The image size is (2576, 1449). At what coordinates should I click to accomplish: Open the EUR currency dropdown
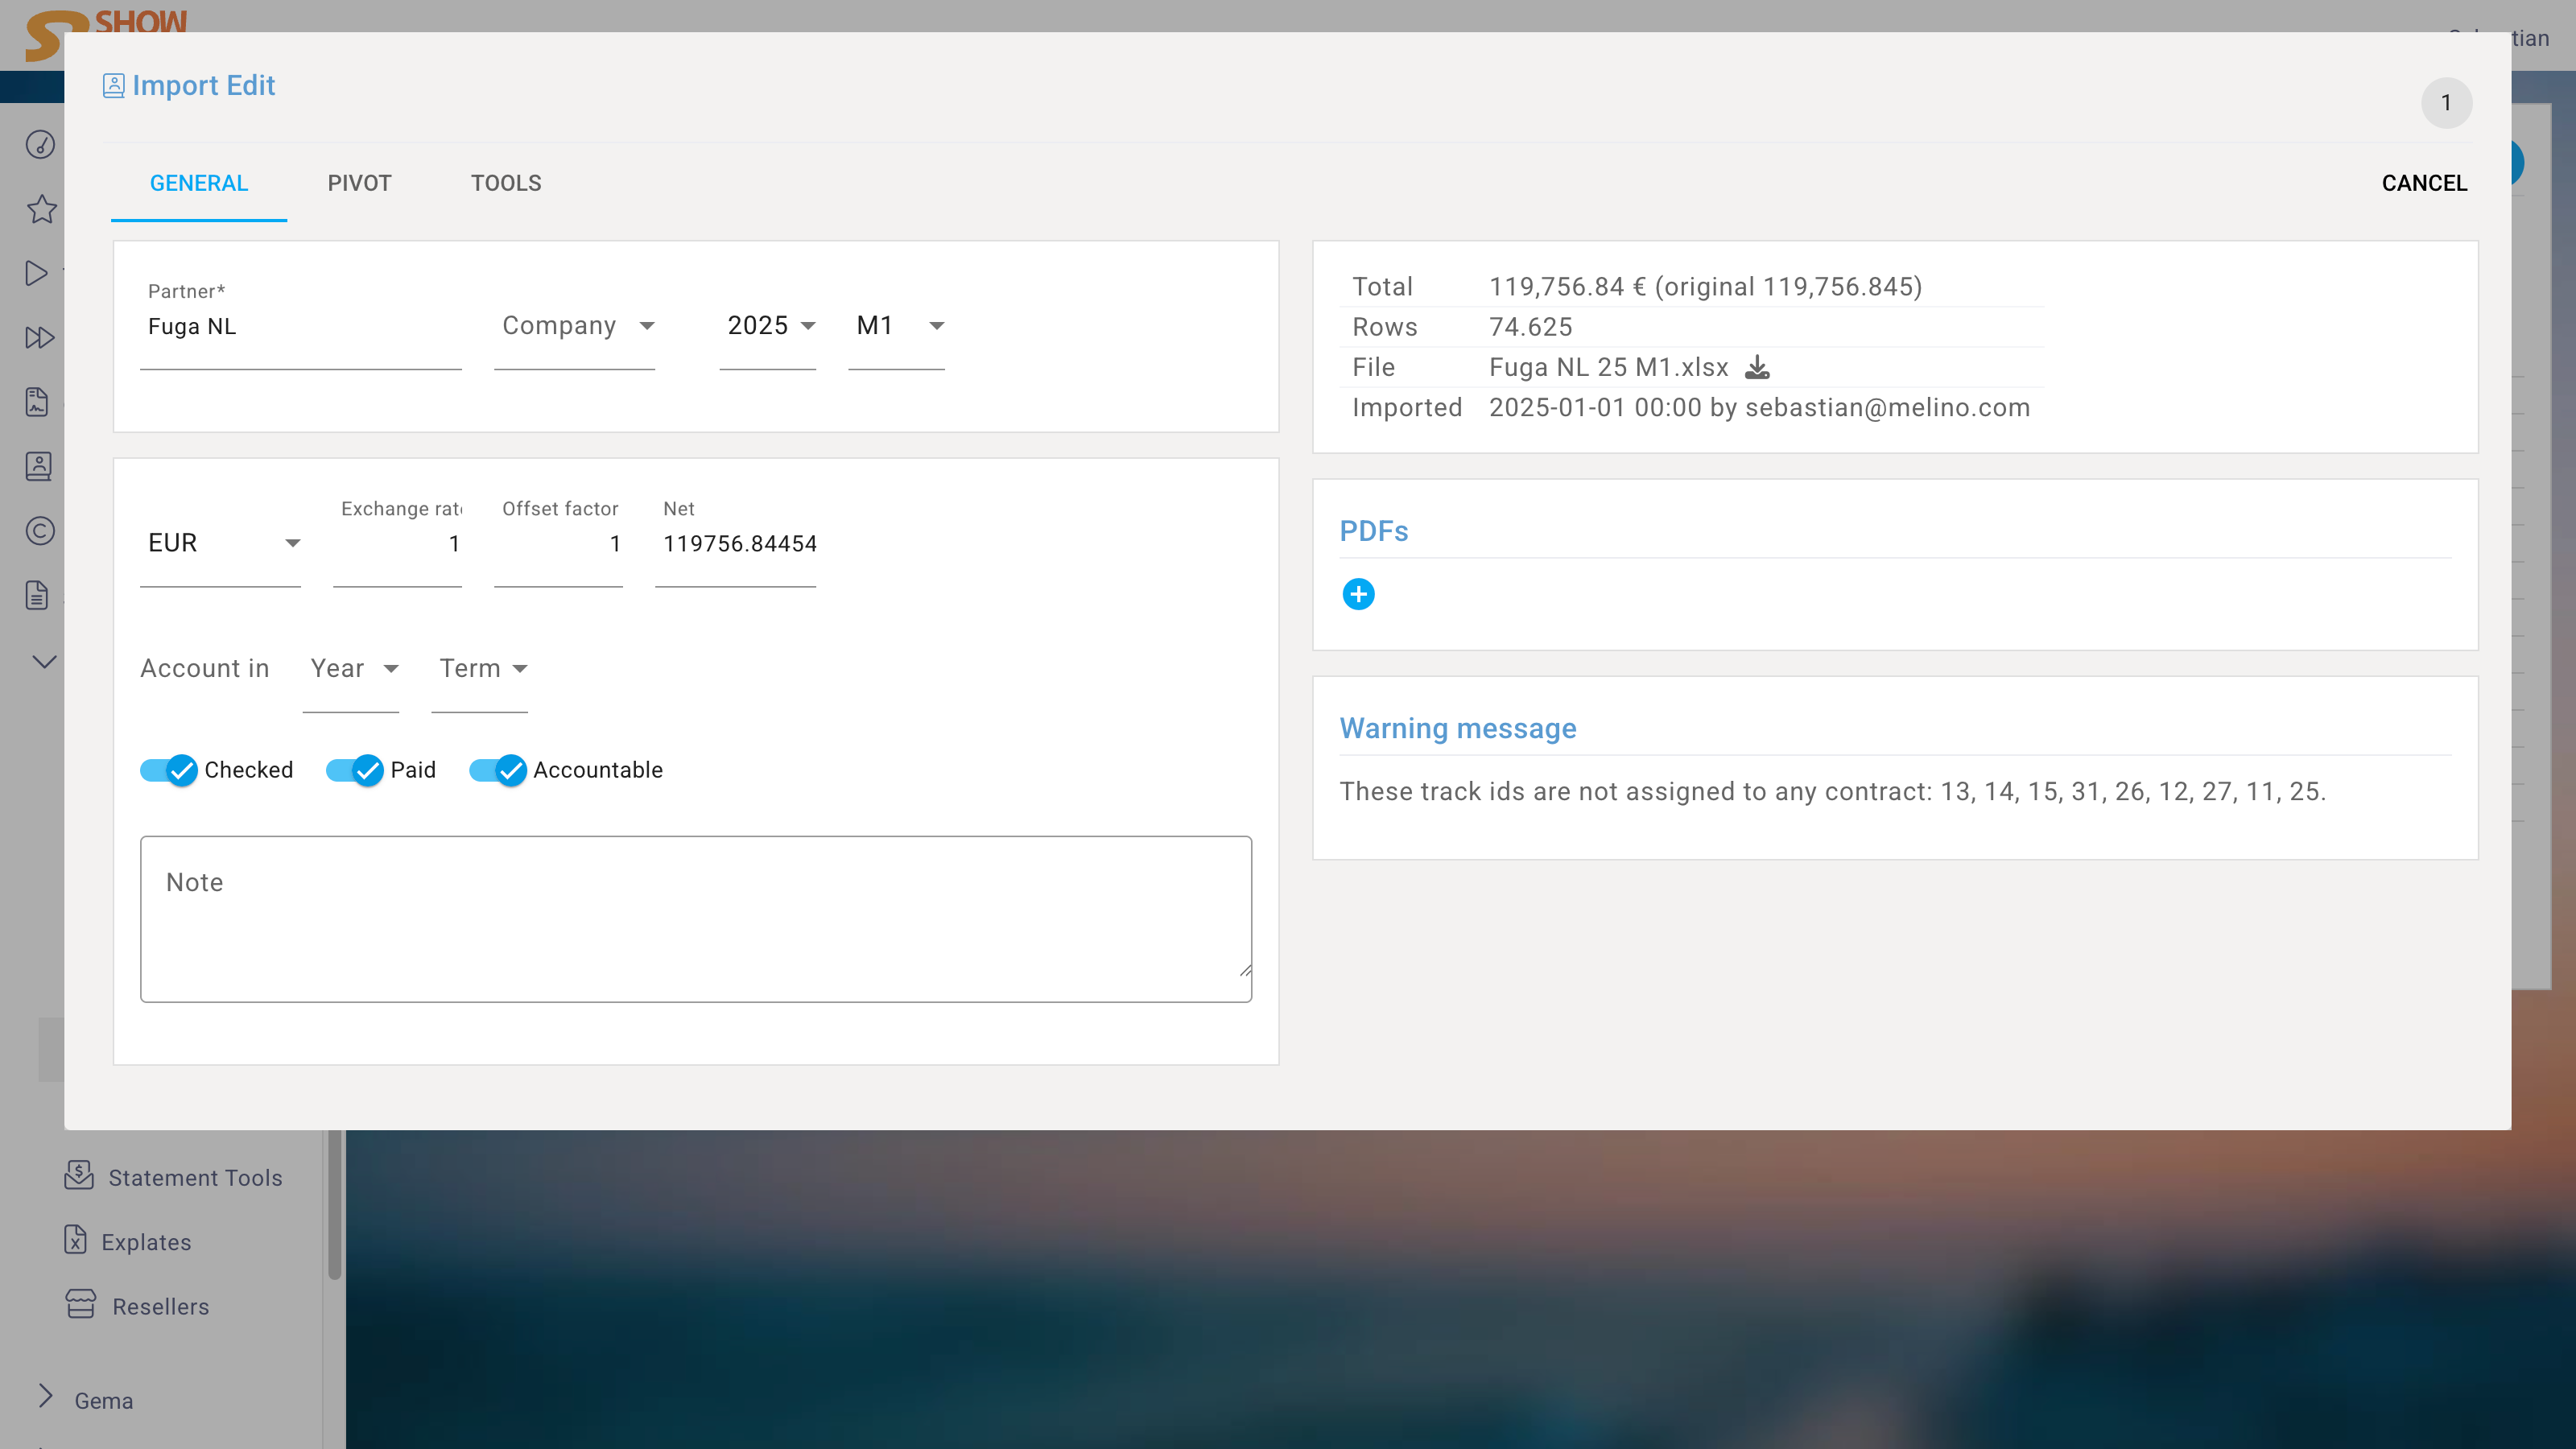point(220,543)
